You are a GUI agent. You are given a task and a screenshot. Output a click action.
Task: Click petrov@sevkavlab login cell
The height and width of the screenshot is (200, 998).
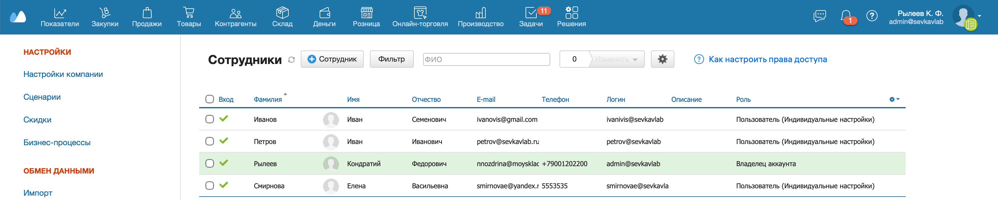point(633,142)
